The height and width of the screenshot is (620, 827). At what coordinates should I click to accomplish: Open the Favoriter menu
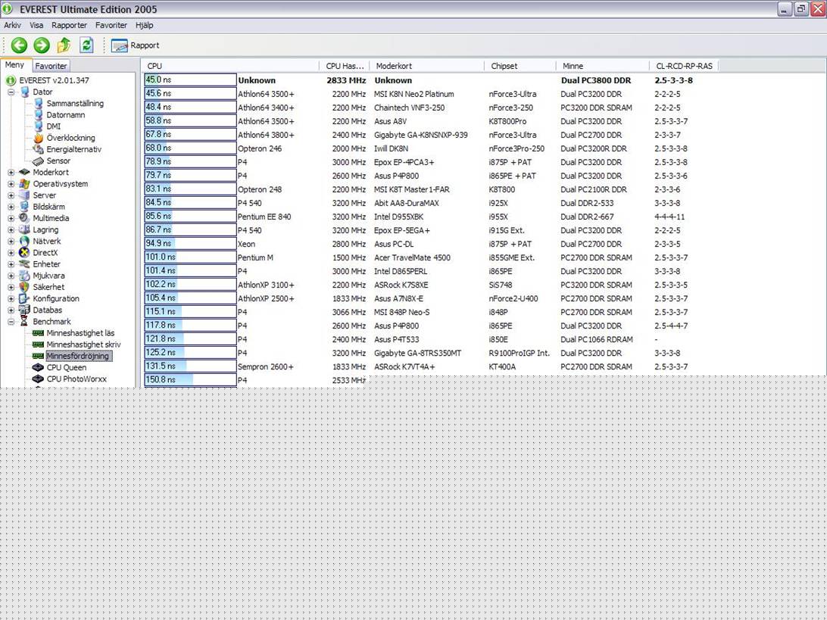tap(111, 25)
